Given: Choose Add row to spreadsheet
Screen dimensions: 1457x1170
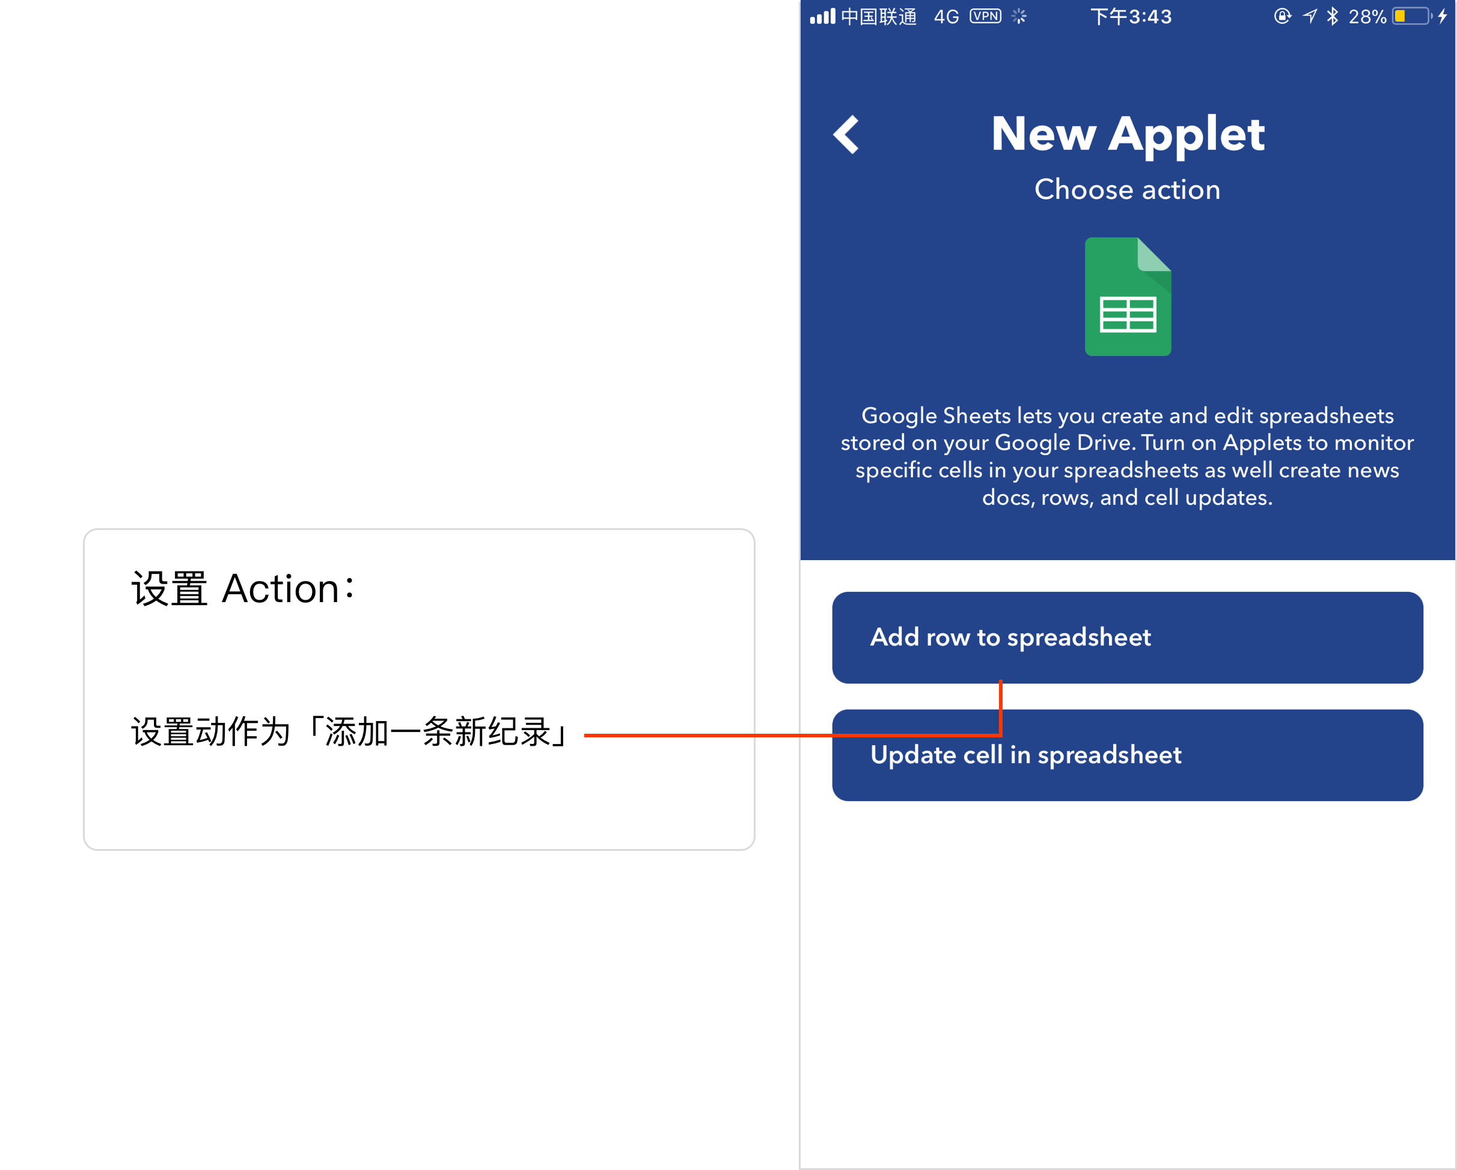Looking at the screenshot, I should click(1128, 638).
